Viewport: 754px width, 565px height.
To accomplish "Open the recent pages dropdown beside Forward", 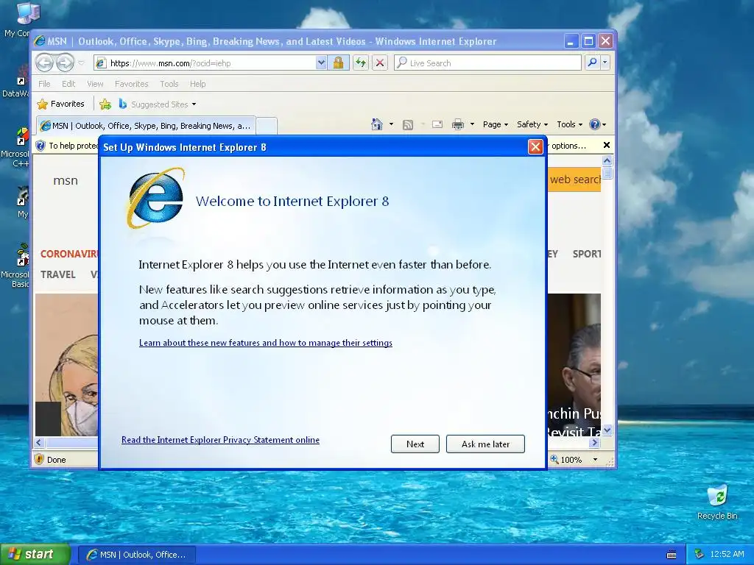I will pos(81,63).
